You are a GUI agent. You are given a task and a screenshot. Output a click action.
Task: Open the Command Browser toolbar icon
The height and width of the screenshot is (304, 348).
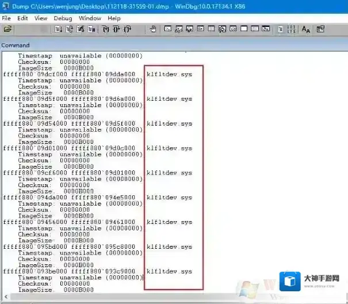[x=266, y=29]
